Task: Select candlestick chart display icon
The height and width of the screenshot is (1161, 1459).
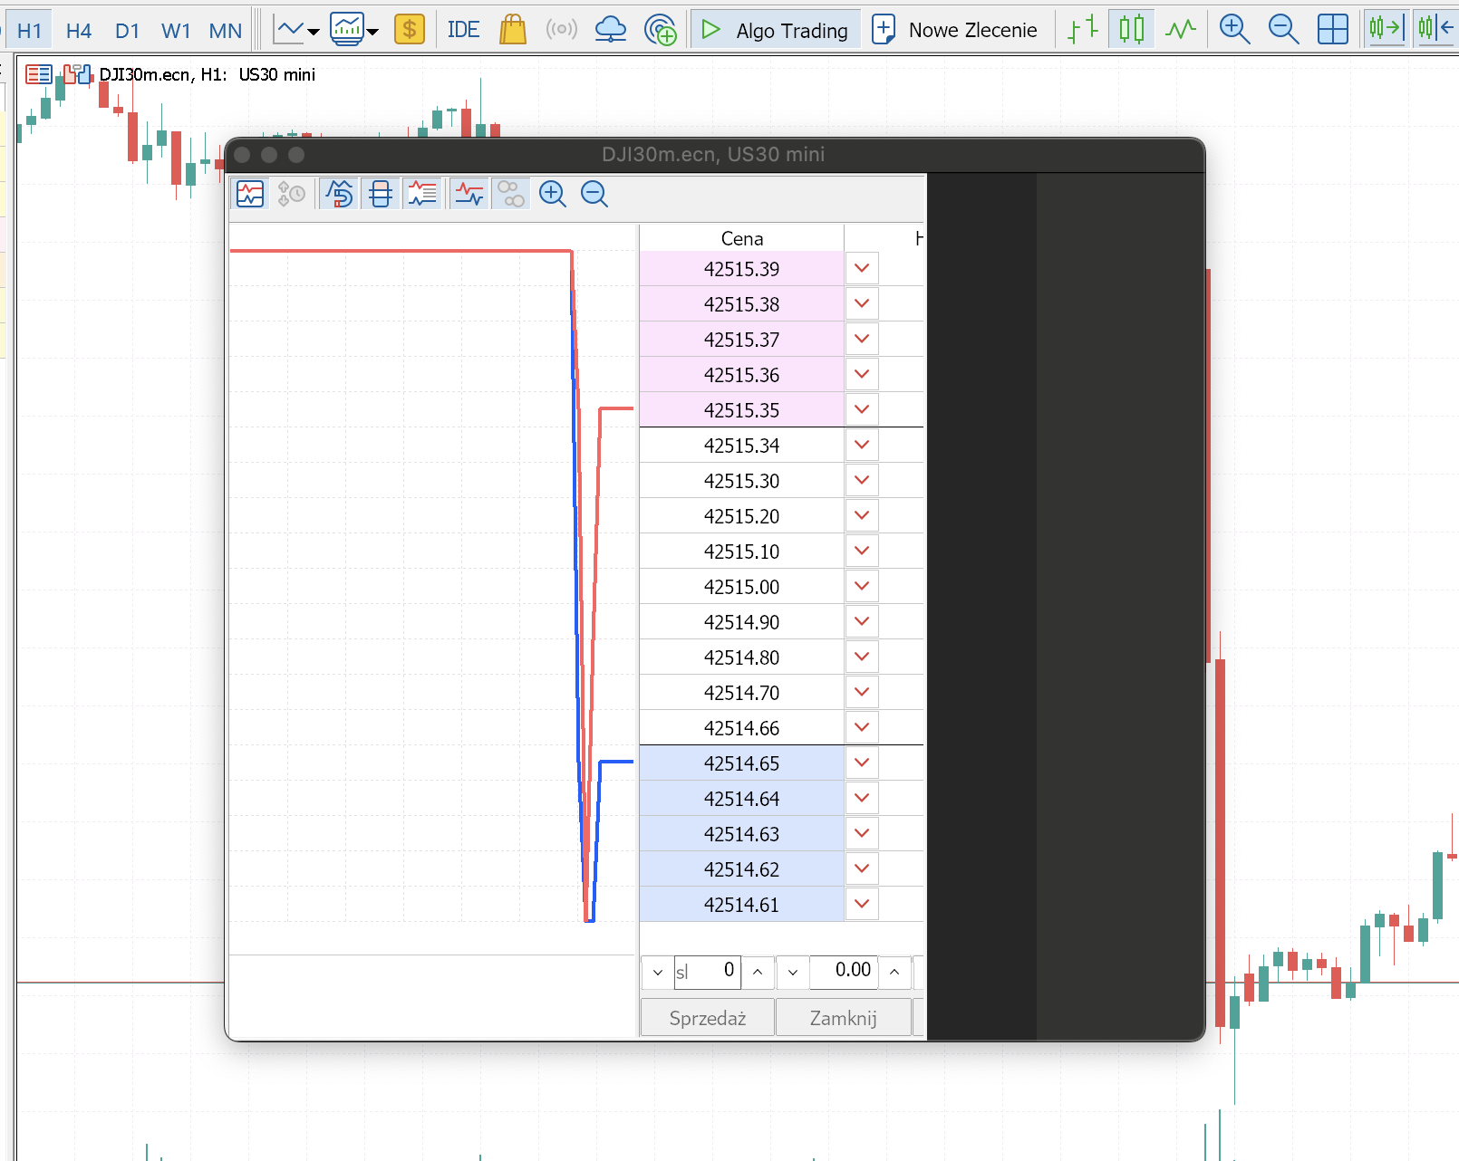Action: pyautogui.click(x=1131, y=30)
